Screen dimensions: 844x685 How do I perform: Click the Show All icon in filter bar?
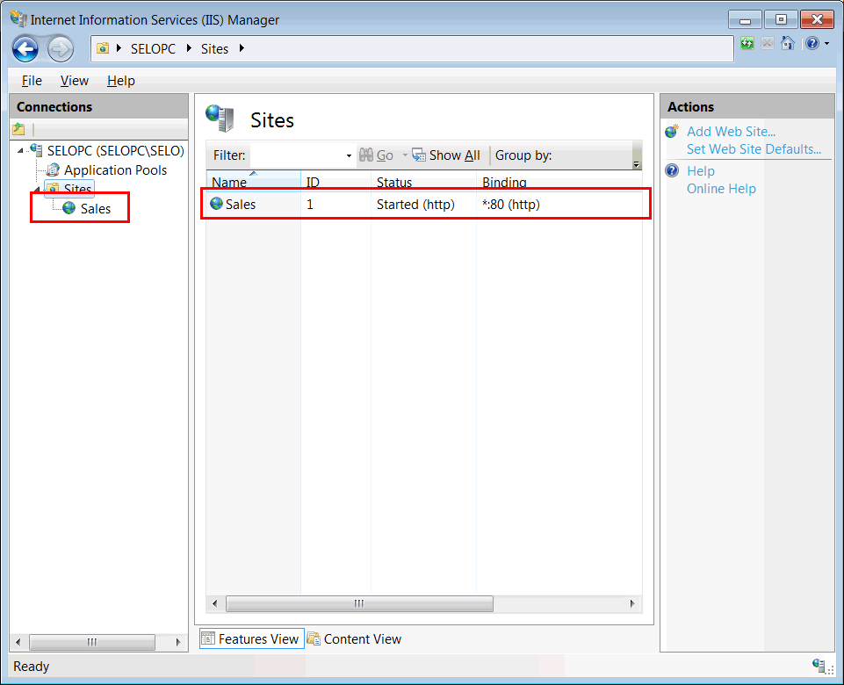(419, 155)
